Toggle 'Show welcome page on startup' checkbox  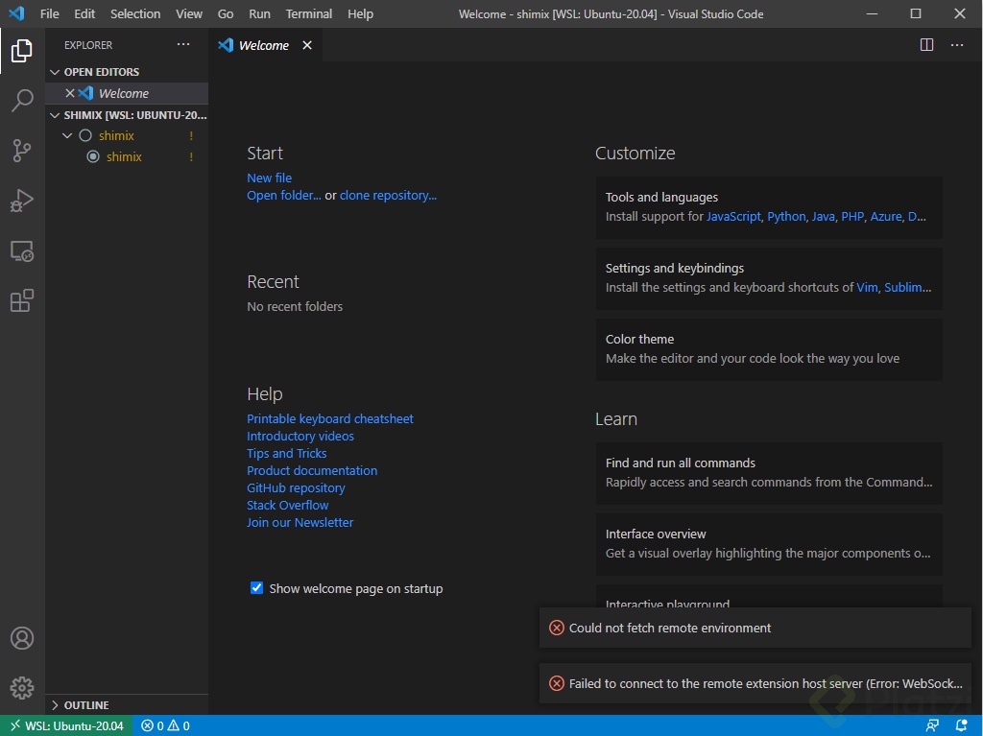click(x=256, y=588)
